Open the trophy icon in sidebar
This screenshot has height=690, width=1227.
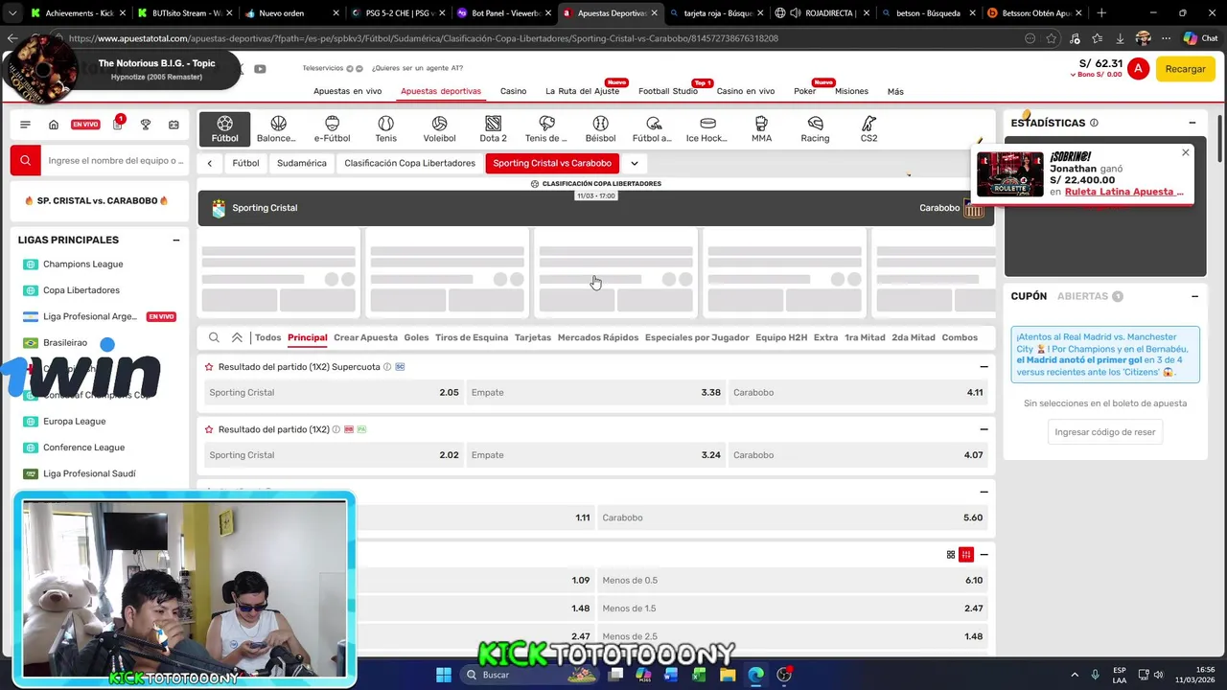(146, 125)
